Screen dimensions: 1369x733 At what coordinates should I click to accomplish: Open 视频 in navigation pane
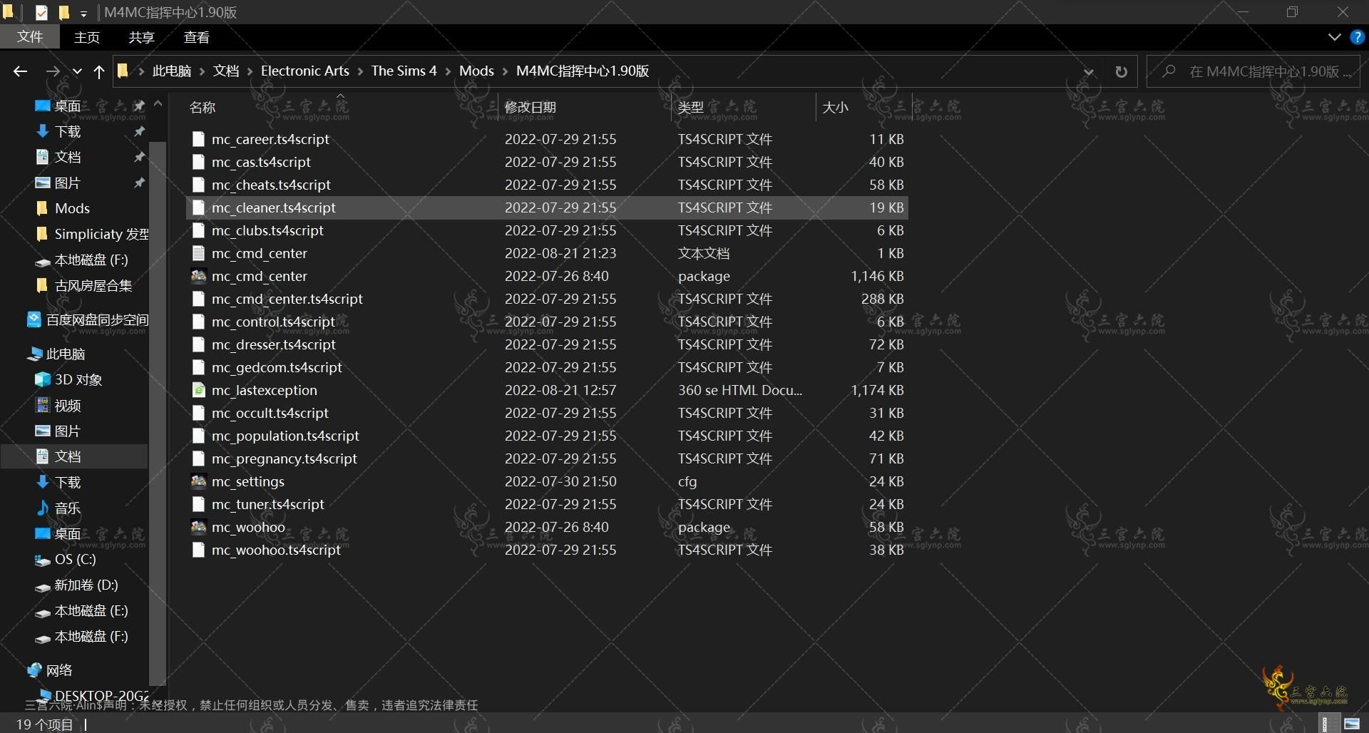click(x=68, y=405)
